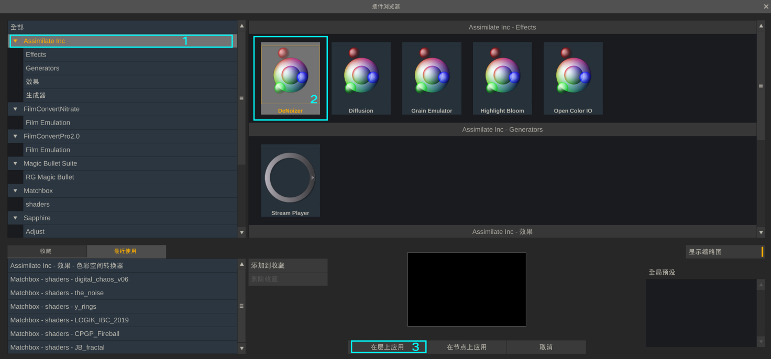The width and height of the screenshot is (771, 359).
Task: Click 取消 button
Action: (546, 347)
